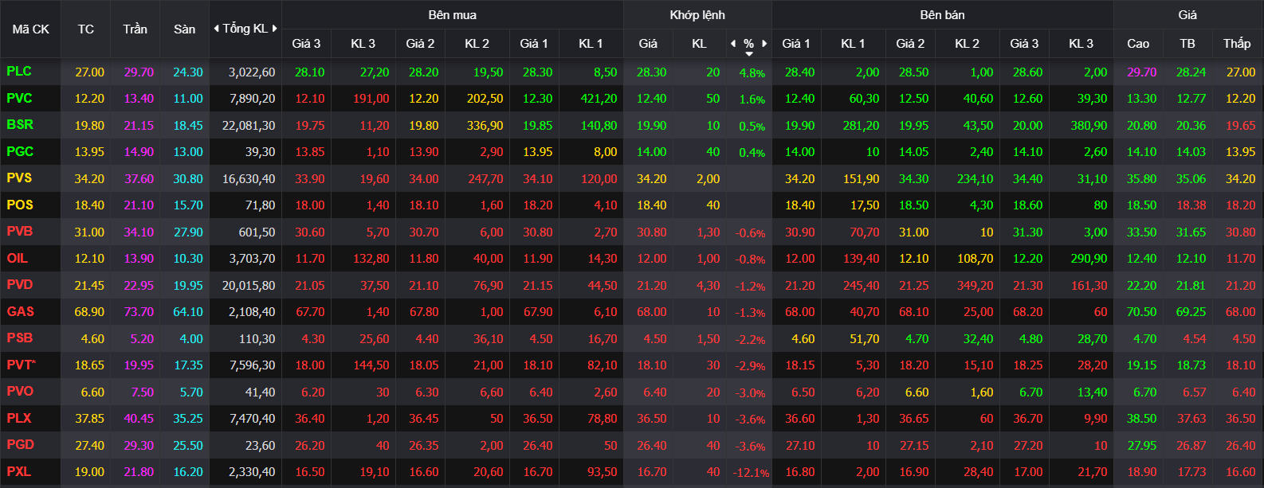Image resolution: width=1264 pixels, height=488 pixels.
Task: Click average price 6.57 in the PVO row
Action: point(1194,392)
